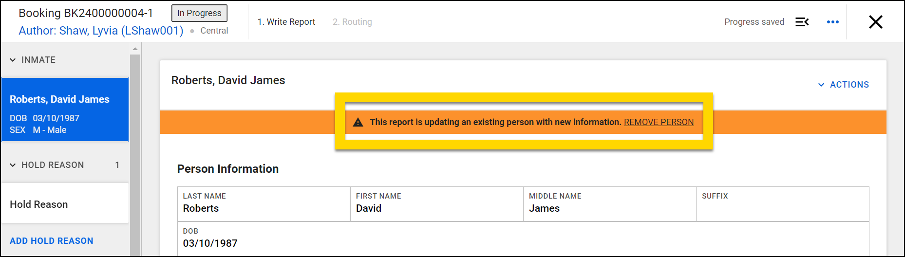Click the Middle Name field James
Image resolution: width=905 pixels, height=257 pixels.
(x=610, y=204)
